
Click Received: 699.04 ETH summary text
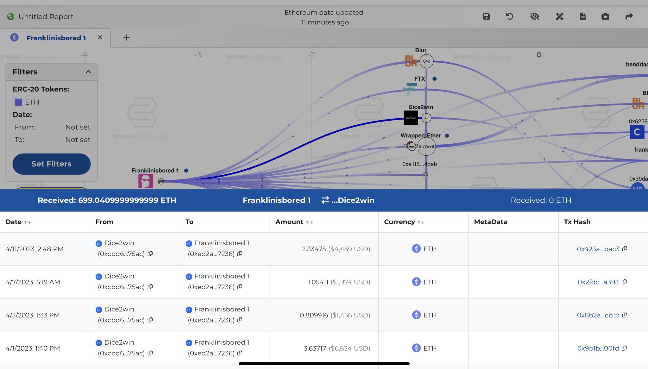click(x=107, y=200)
